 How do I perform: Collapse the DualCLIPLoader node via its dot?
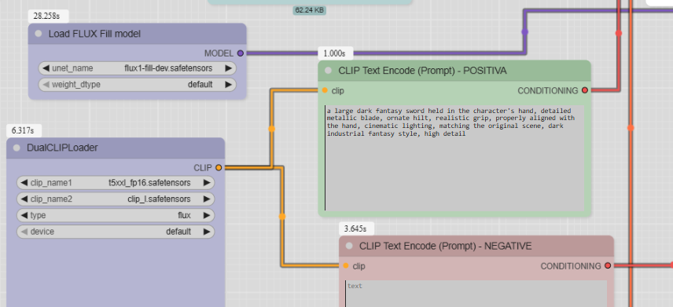tap(17, 148)
